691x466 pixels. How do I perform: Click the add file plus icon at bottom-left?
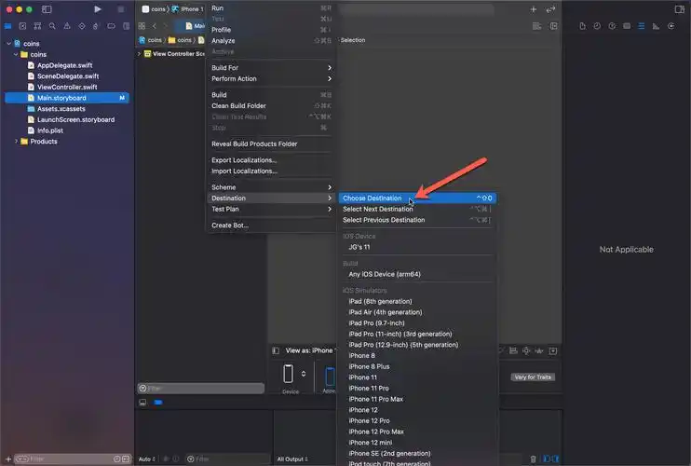pos(9,459)
